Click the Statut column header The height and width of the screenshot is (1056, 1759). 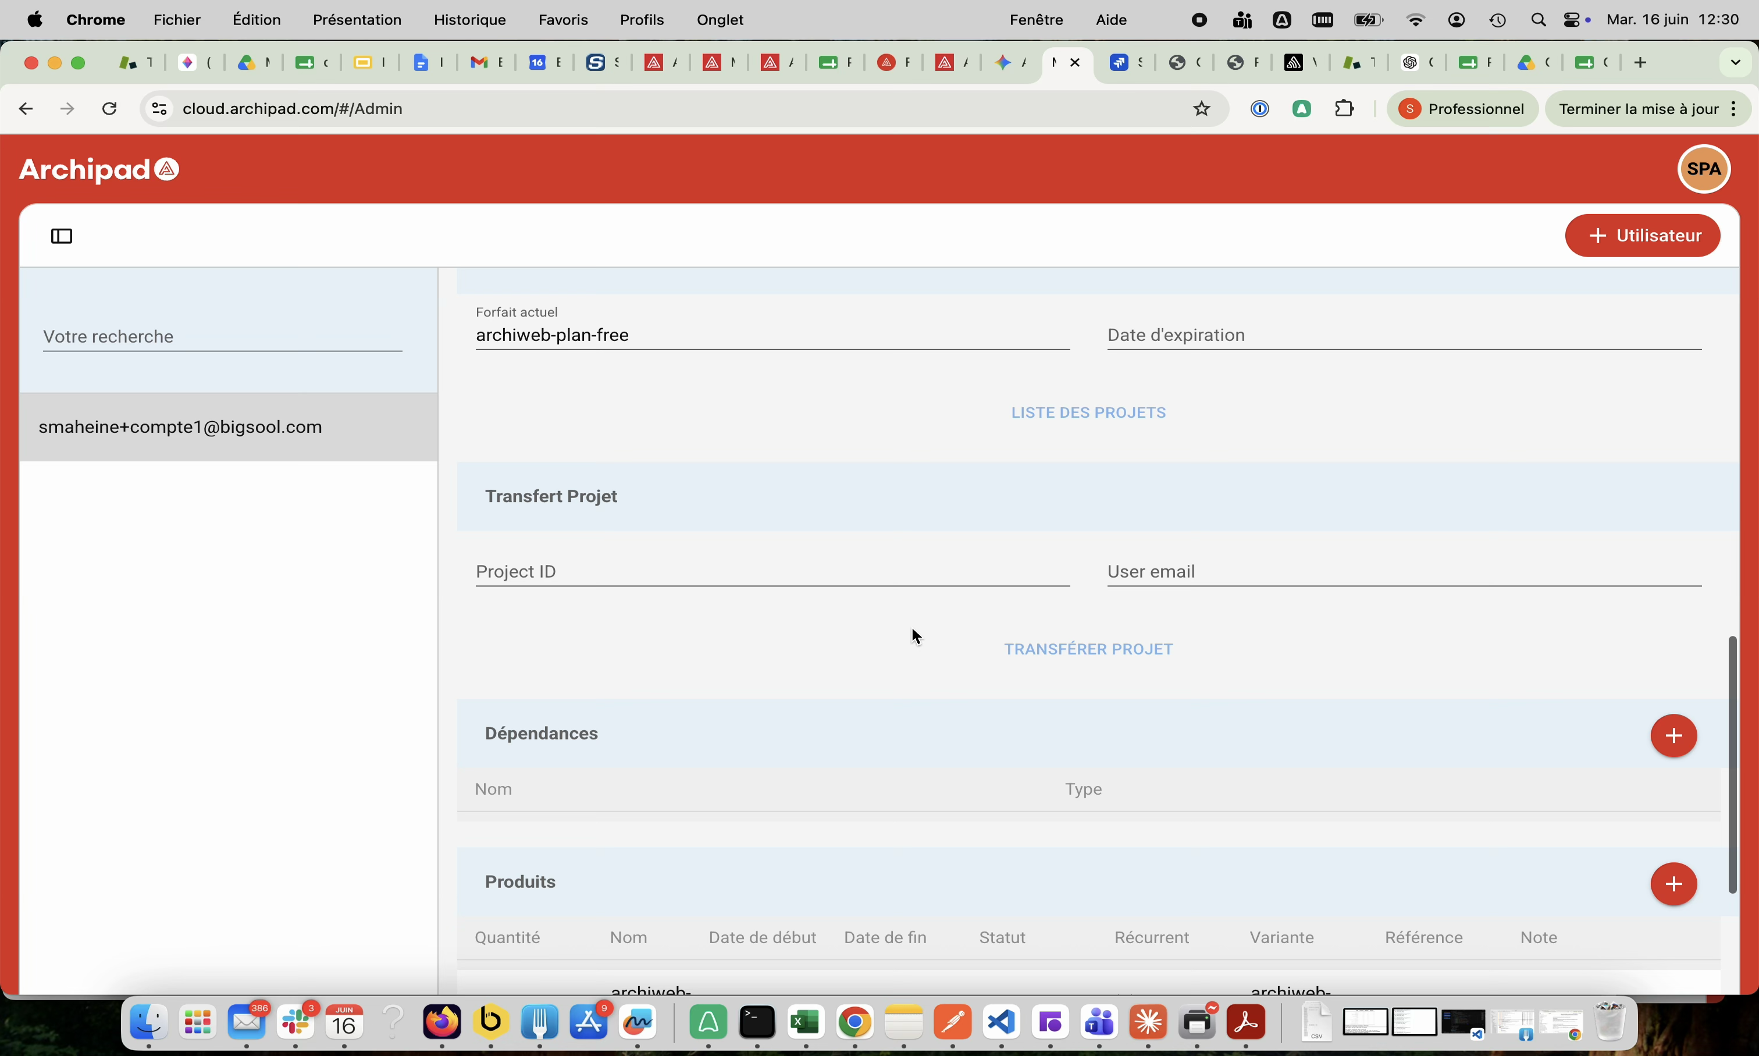pos(1002,938)
